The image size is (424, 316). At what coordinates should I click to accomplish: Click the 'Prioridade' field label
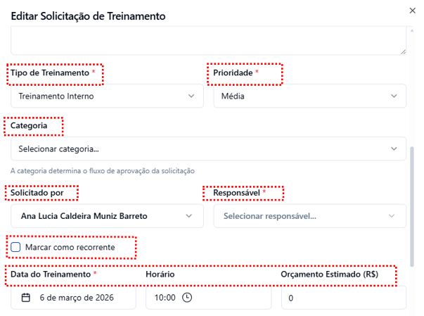click(x=233, y=73)
